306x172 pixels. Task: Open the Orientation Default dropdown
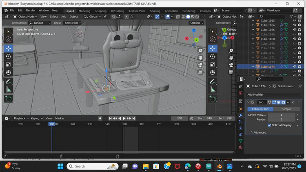click(40, 23)
